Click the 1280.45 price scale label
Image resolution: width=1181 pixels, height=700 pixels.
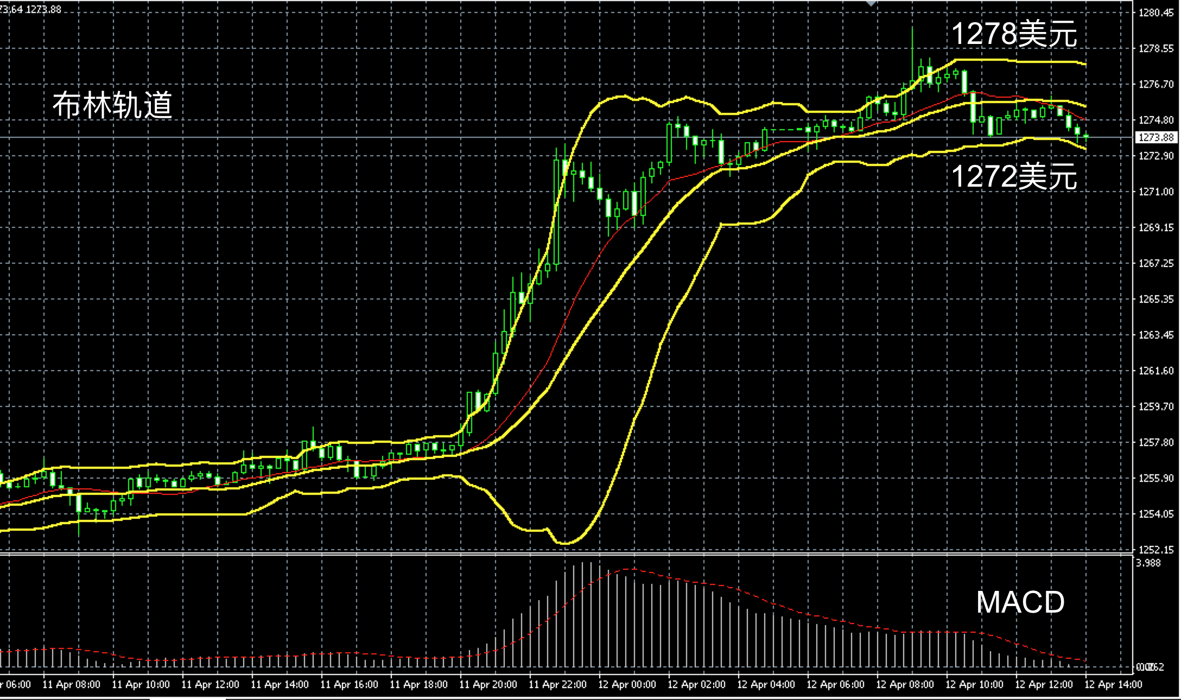[x=1155, y=12]
